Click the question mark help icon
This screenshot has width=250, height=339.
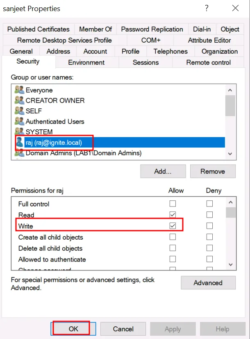(x=207, y=8)
